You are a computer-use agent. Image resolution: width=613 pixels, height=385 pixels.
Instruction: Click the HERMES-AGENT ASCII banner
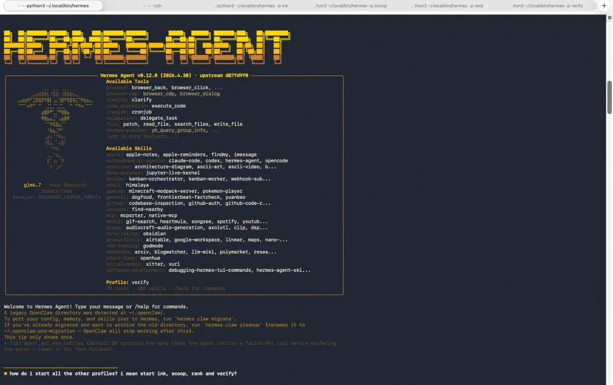pos(147,47)
